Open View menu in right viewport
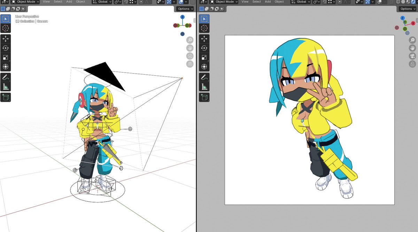Viewport: 418px width, 232px height. click(245, 2)
